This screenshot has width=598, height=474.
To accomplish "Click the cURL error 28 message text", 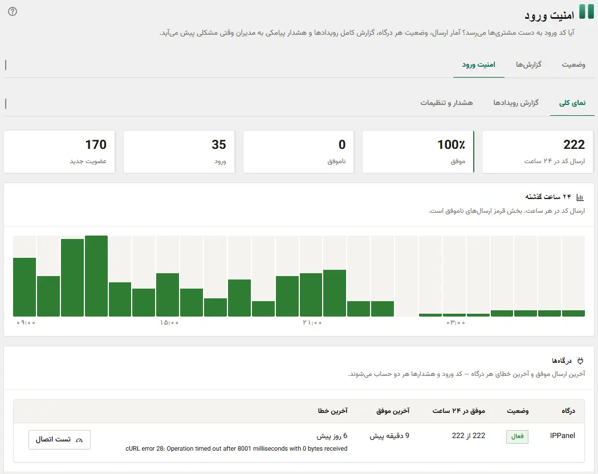I will pos(237,449).
